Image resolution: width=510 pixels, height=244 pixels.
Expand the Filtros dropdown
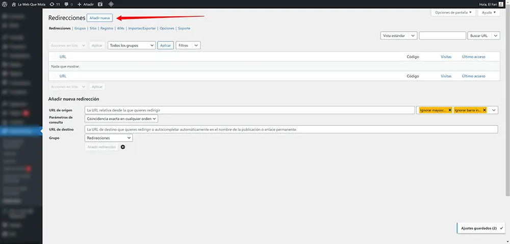coord(188,45)
